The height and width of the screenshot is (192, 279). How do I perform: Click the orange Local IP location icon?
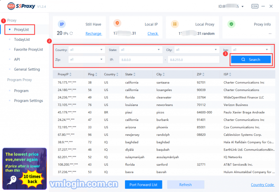click(117, 24)
